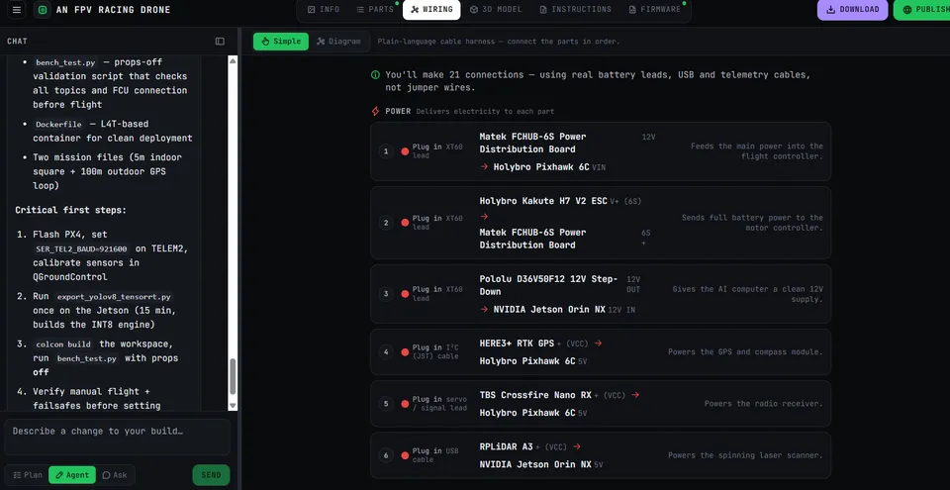Image resolution: width=950 pixels, height=490 pixels.
Task: Click 'HERE3+ RTK GPS' text
Action: [517, 343]
